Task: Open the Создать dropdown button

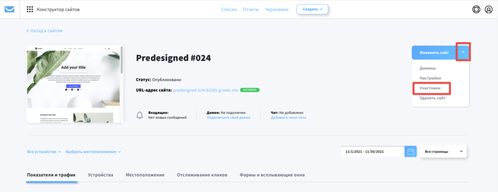Action: (x=312, y=9)
